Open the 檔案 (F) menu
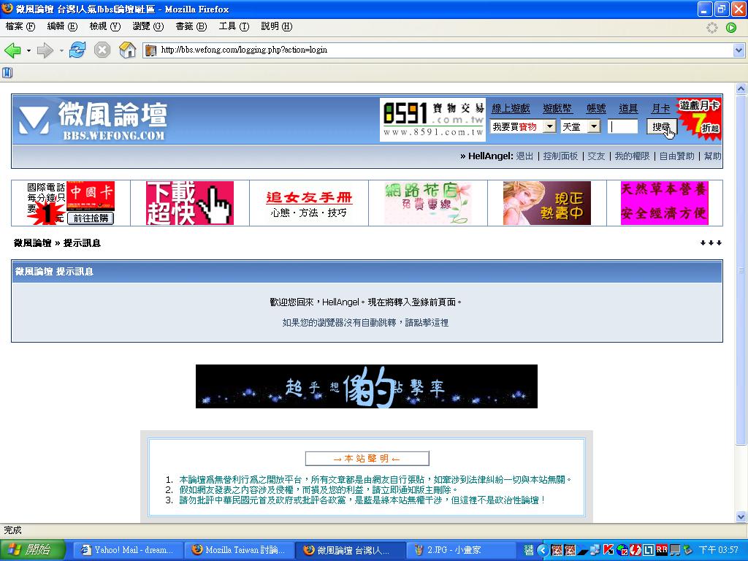748x561 pixels. pyautogui.click(x=20, y=27)
